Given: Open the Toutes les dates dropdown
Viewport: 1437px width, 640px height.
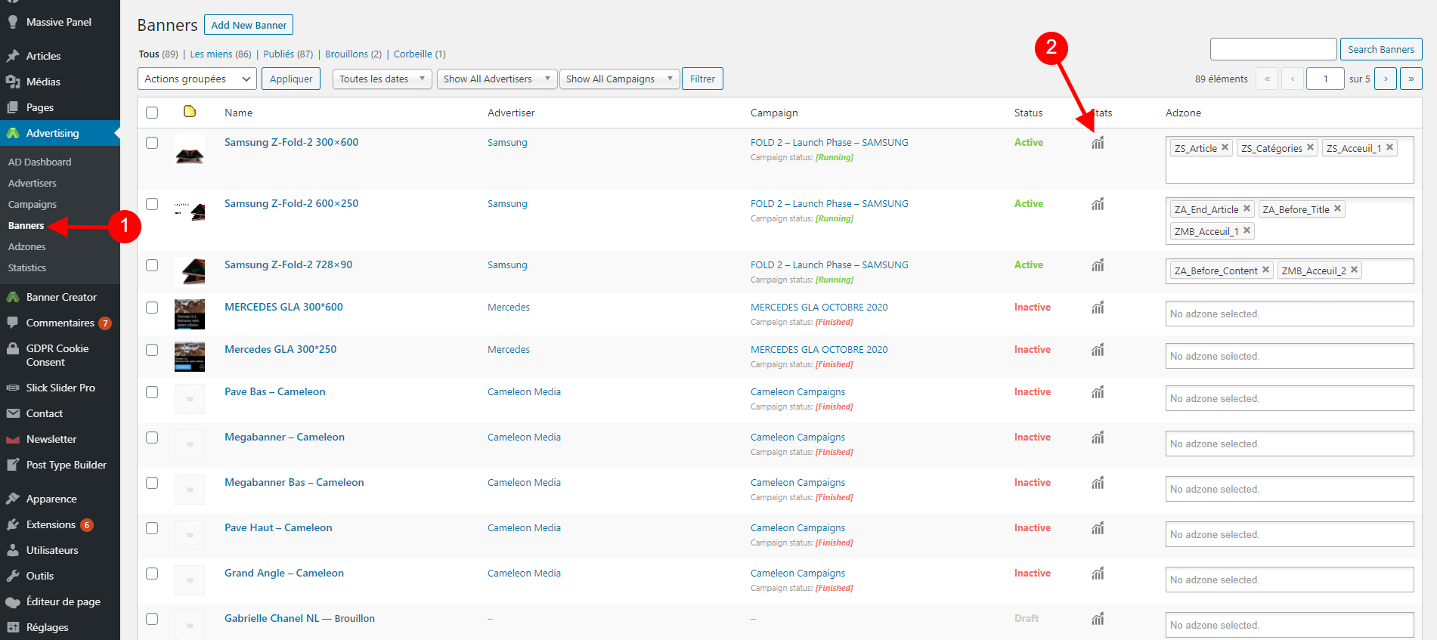Looking at the screenshot, I should [382, 79].
